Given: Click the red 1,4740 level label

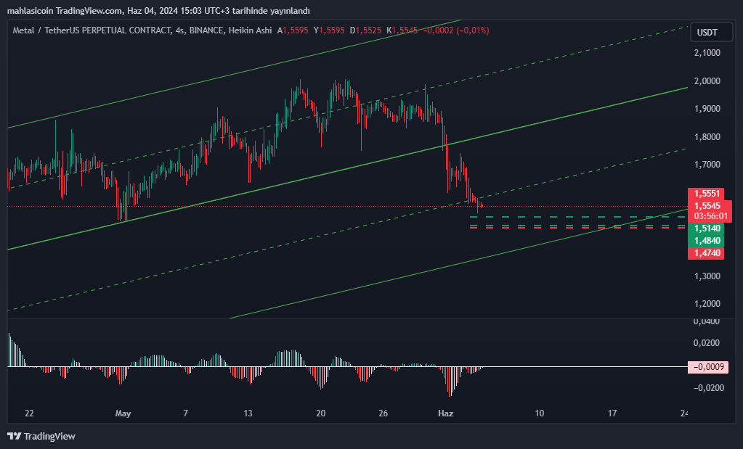Looking at the screenshot, I should [x=706, y=253].
